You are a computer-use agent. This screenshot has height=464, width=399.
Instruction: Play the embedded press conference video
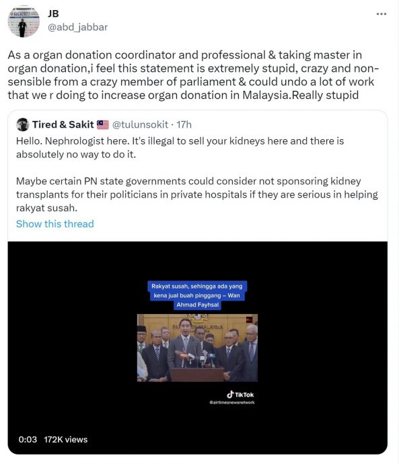tap(197, 348)
